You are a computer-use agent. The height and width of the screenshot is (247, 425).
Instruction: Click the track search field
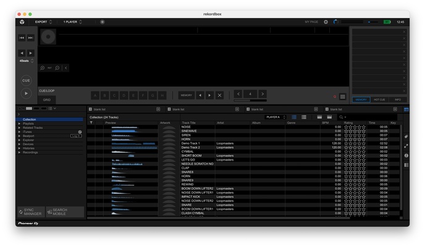[368, 117]
